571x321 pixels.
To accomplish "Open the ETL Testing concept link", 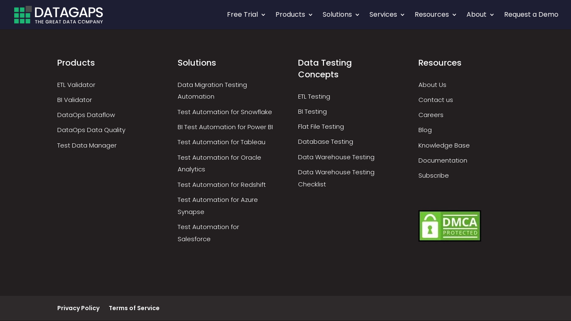I will point(314,97).
